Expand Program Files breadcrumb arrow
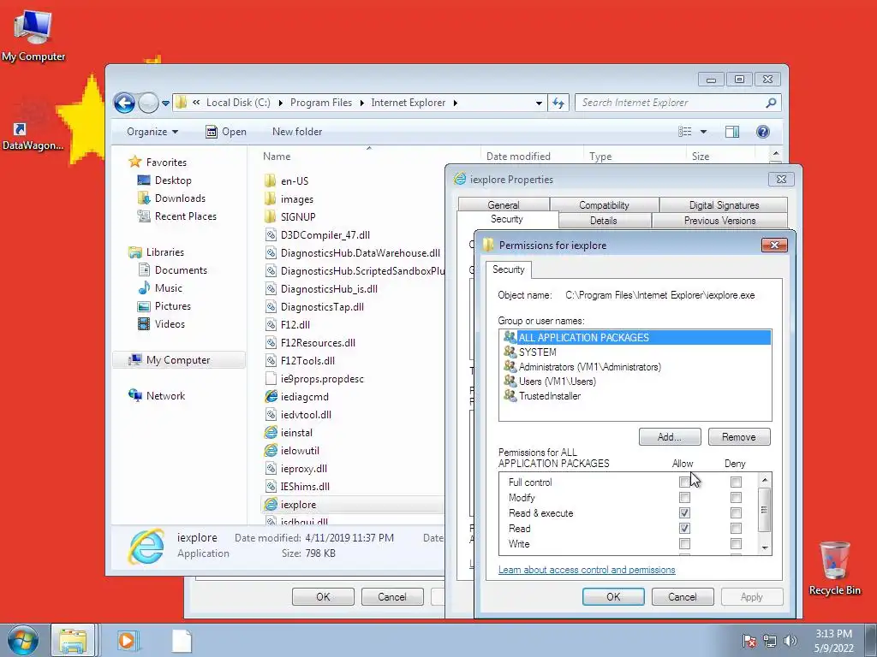Screen dimensions: 877x657 click(362, 103)
